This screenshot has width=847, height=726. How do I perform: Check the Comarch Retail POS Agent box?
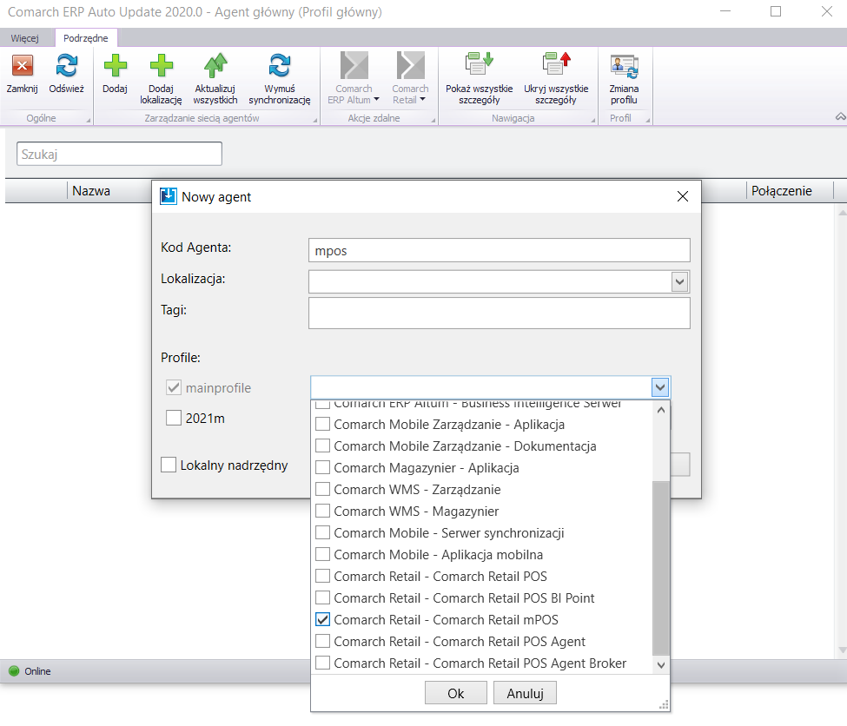tap(322, 641)
